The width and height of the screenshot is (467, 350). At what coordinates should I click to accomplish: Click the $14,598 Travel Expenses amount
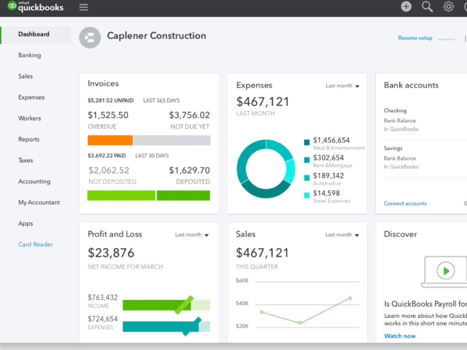(326, 194)
